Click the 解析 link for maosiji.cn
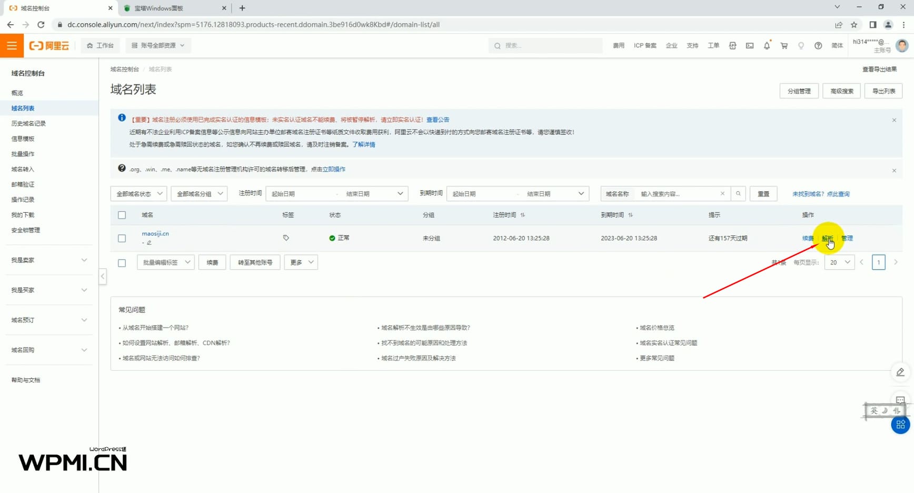This screenshot has height=493, width=914. click(x=827, y=239)
